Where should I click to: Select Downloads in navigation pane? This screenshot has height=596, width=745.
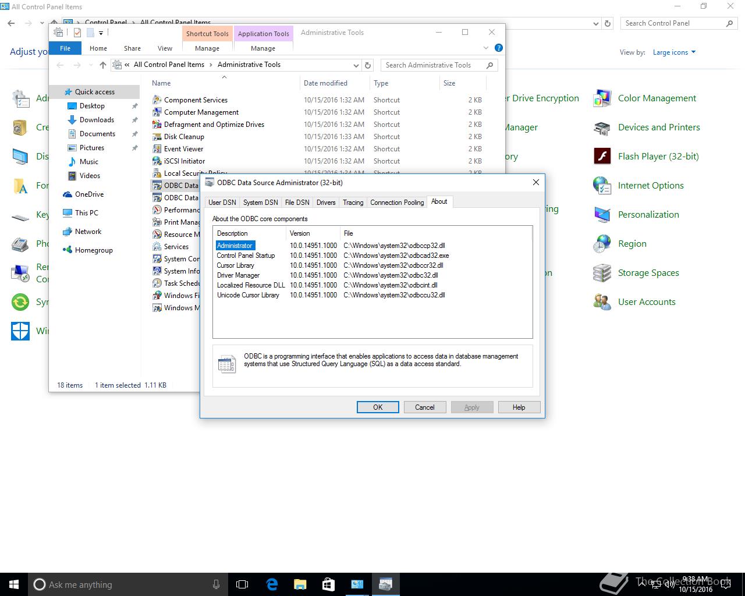pyautogui.click(x=97, y=120)
